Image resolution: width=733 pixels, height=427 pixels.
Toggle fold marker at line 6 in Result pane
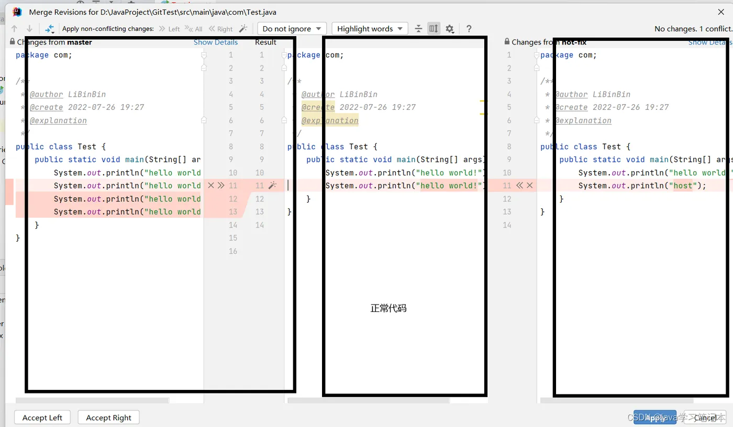(x=285, y=120)
